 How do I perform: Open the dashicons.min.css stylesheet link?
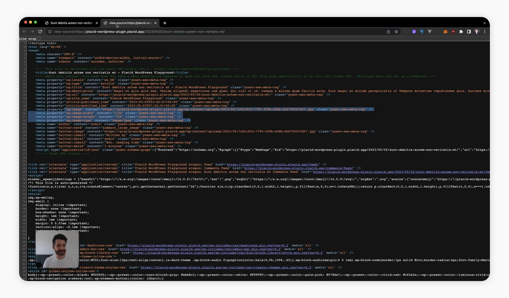pos(208,245)
